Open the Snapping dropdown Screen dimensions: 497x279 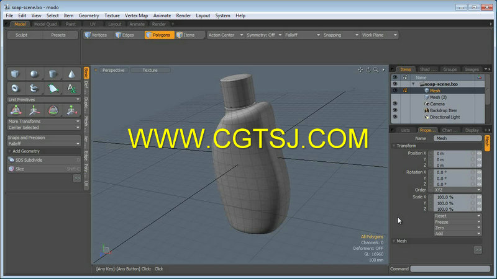(x=340, y=35)
